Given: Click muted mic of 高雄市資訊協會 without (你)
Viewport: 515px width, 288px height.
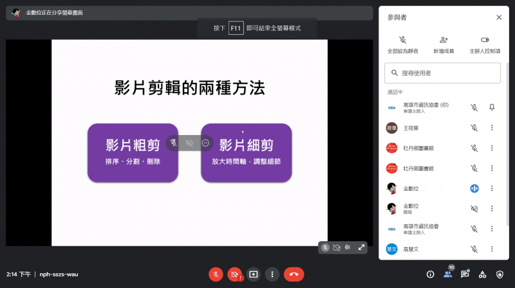Looking at the screenshot, I should 474,229.
